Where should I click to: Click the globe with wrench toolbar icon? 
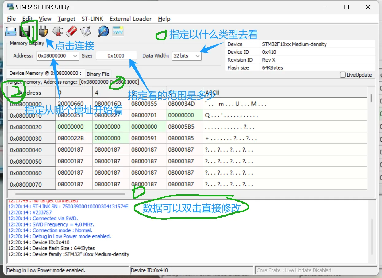click(x=104, y=31)
